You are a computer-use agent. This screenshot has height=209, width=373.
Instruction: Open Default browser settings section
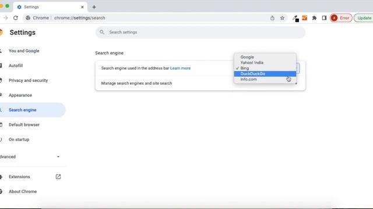coord(24,125)
